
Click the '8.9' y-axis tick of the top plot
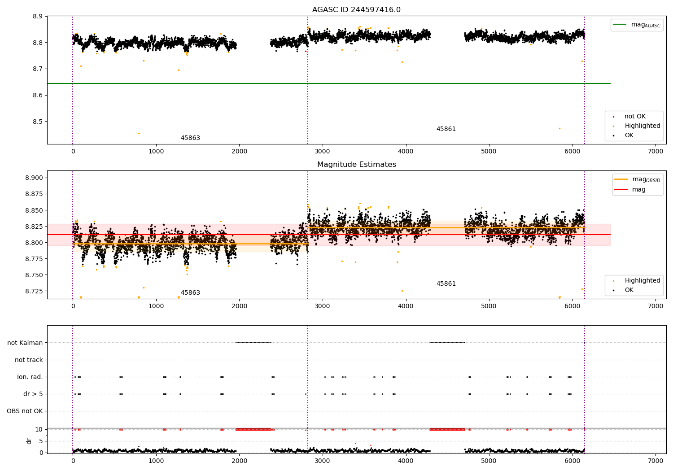38,17
